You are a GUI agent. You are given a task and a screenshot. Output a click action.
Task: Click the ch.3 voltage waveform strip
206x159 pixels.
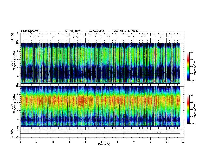click(x=102, y=133)
